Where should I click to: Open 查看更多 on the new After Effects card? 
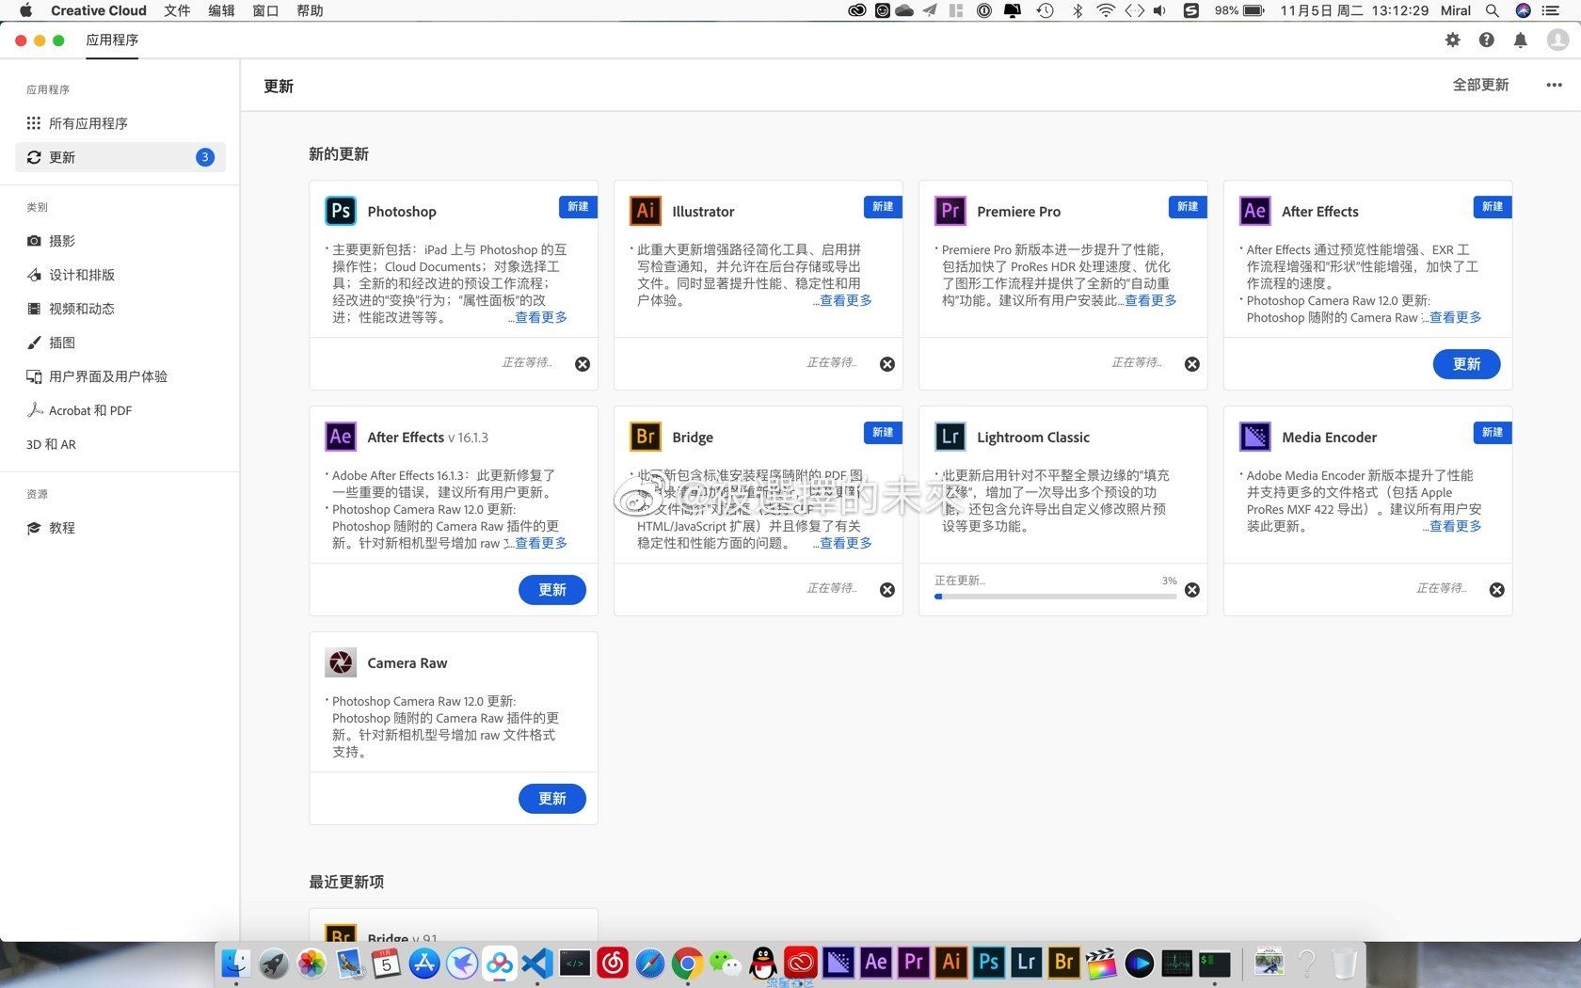pos(1456,317)
